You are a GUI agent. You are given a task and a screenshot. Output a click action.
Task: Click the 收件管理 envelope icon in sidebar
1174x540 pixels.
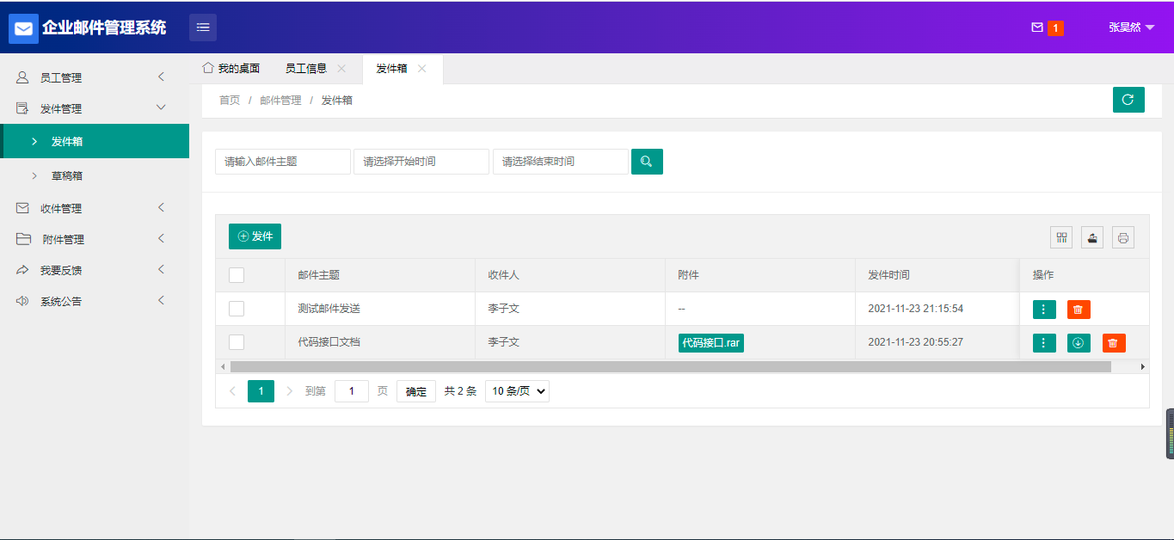[22, 208]
